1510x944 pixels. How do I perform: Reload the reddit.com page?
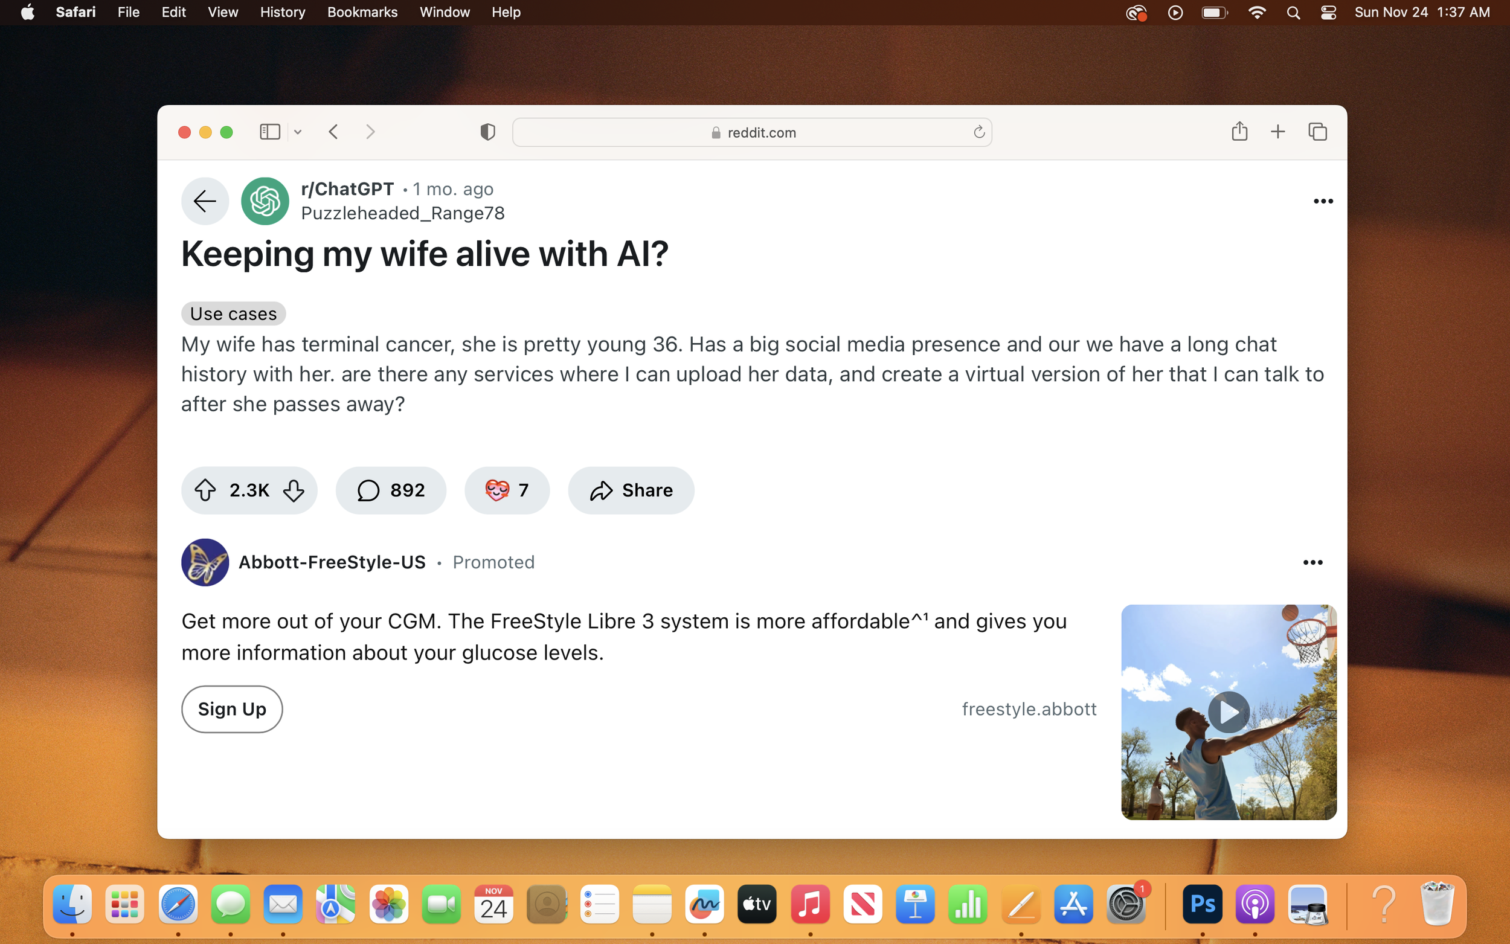pyautogui.click(x=978, y=132)
